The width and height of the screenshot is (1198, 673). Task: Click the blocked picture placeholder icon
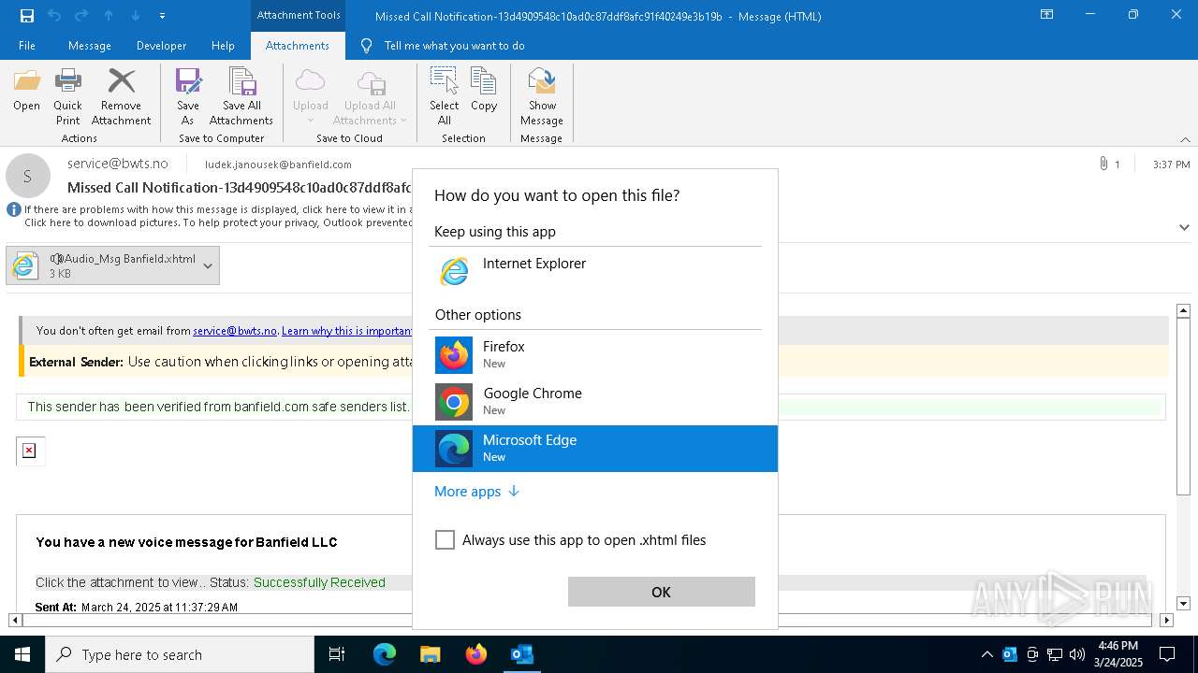29,451
